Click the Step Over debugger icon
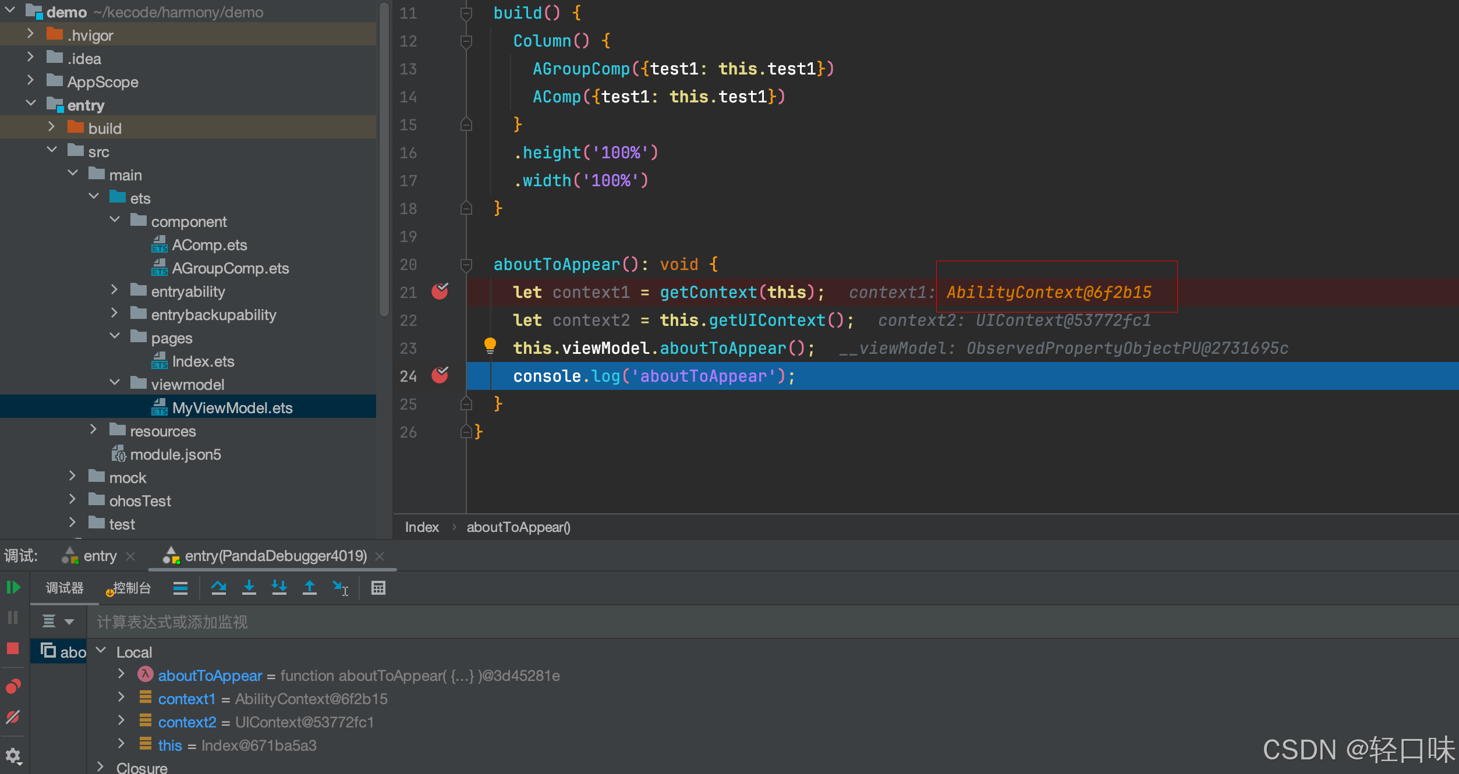This screenshot has height=774, width=1459. click(x=219, y=588)
